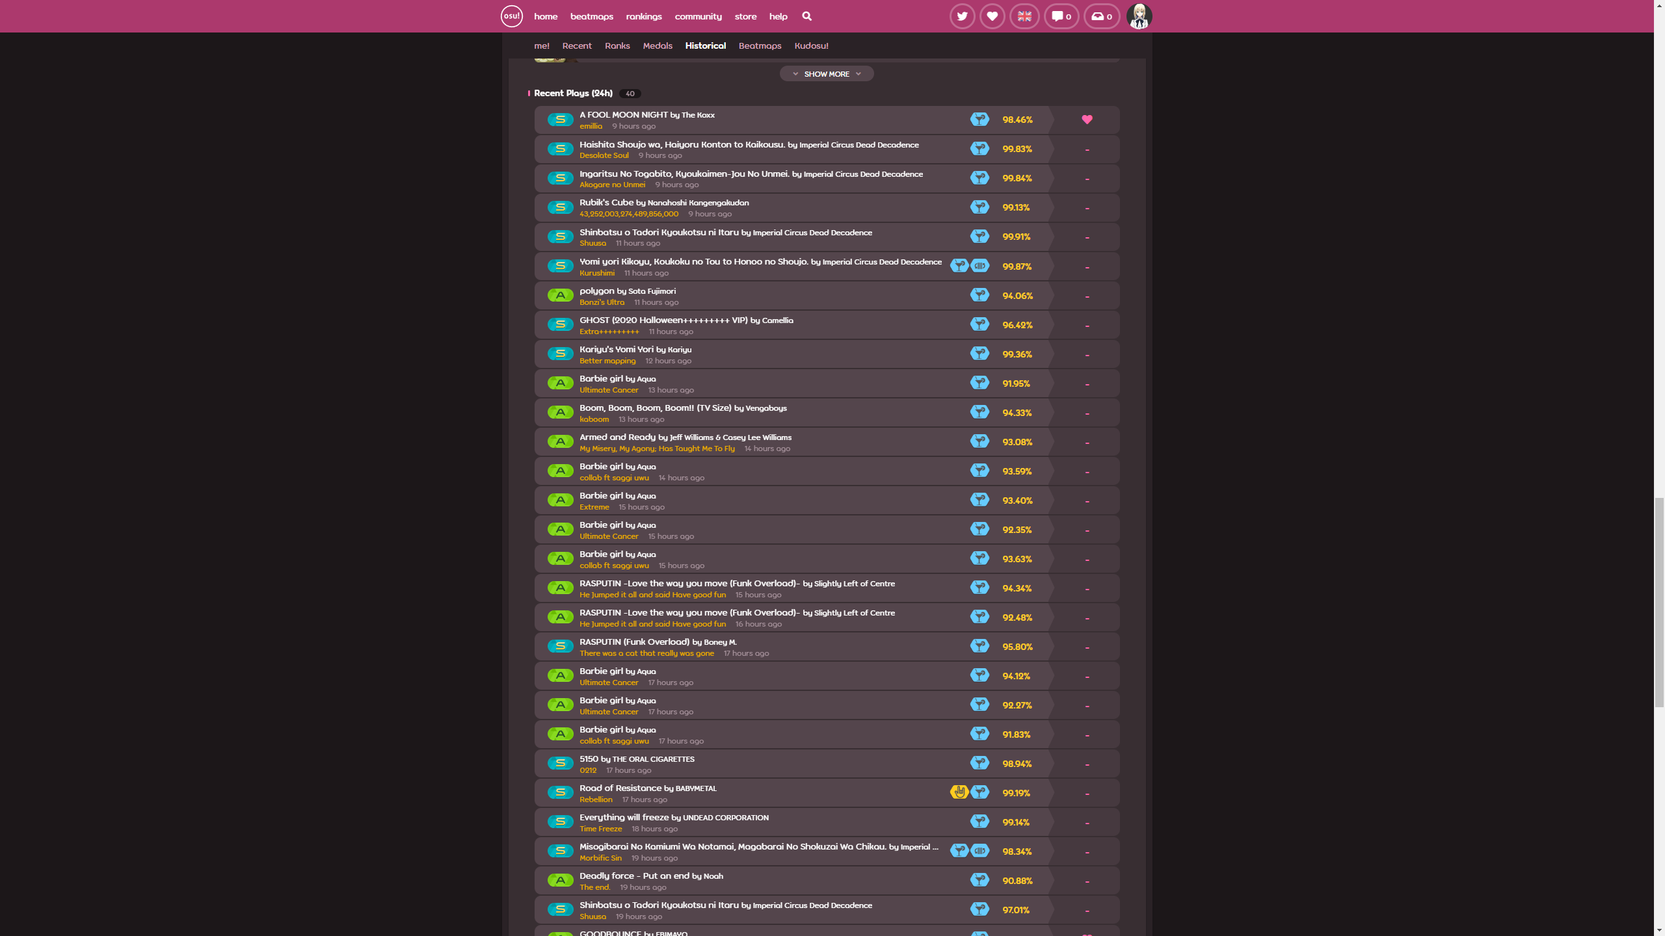Click the 99.91% accuracy on Shinbatsu row

(1016, 237)
